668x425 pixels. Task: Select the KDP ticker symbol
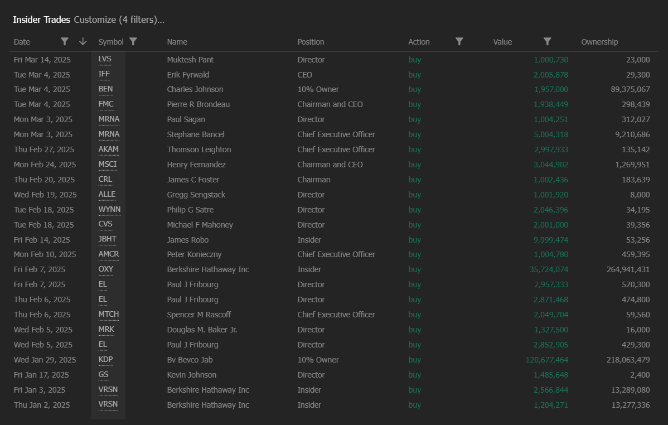(105, 359)
